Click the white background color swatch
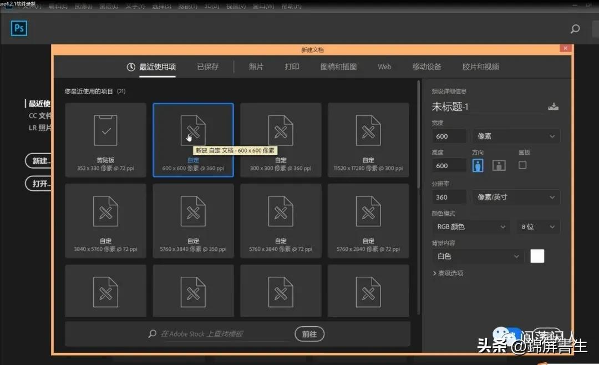Screen dimensions: 599x365 pos(537,256)
